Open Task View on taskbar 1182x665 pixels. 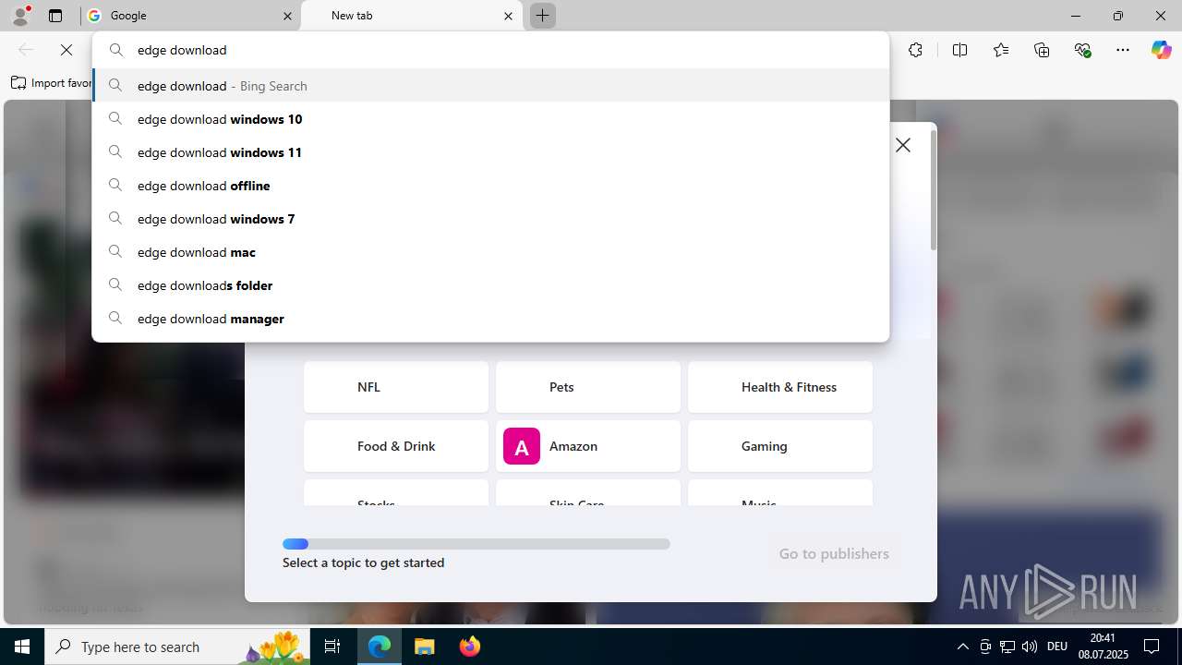coord(332,647)
